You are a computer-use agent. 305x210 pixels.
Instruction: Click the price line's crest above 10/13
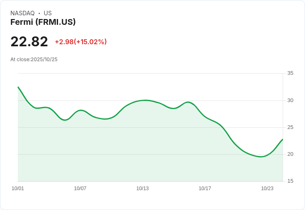point(145,100)
